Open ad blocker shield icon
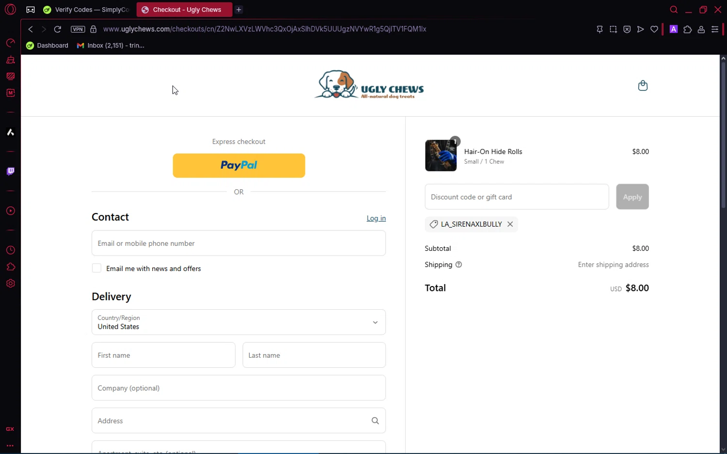Screen dimensions: 727x454 627,30
